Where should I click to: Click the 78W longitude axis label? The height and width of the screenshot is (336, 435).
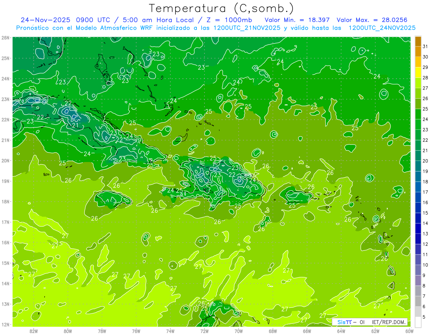pyautogui.click(x=102, y=331)
